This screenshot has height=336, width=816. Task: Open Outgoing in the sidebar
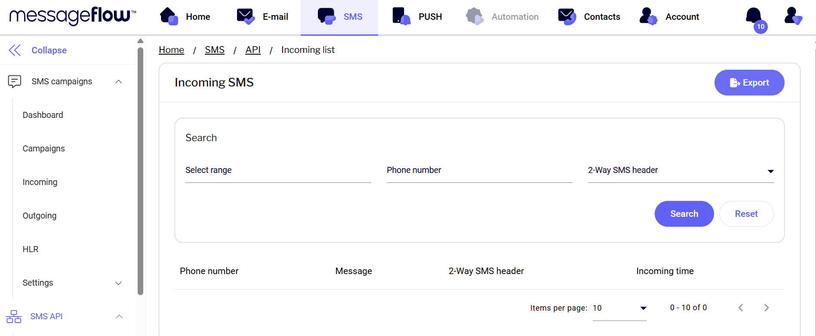(40, 216)
